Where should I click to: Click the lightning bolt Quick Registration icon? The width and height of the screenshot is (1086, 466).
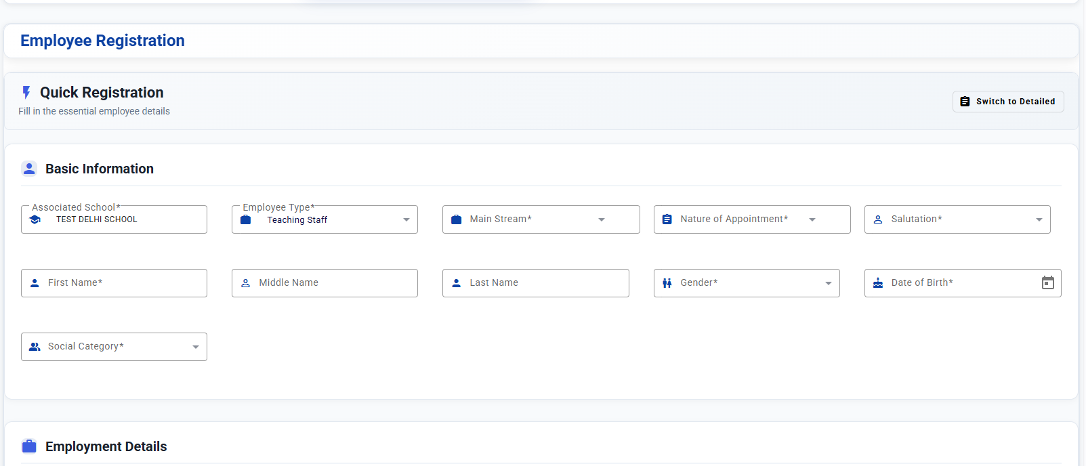26,92
